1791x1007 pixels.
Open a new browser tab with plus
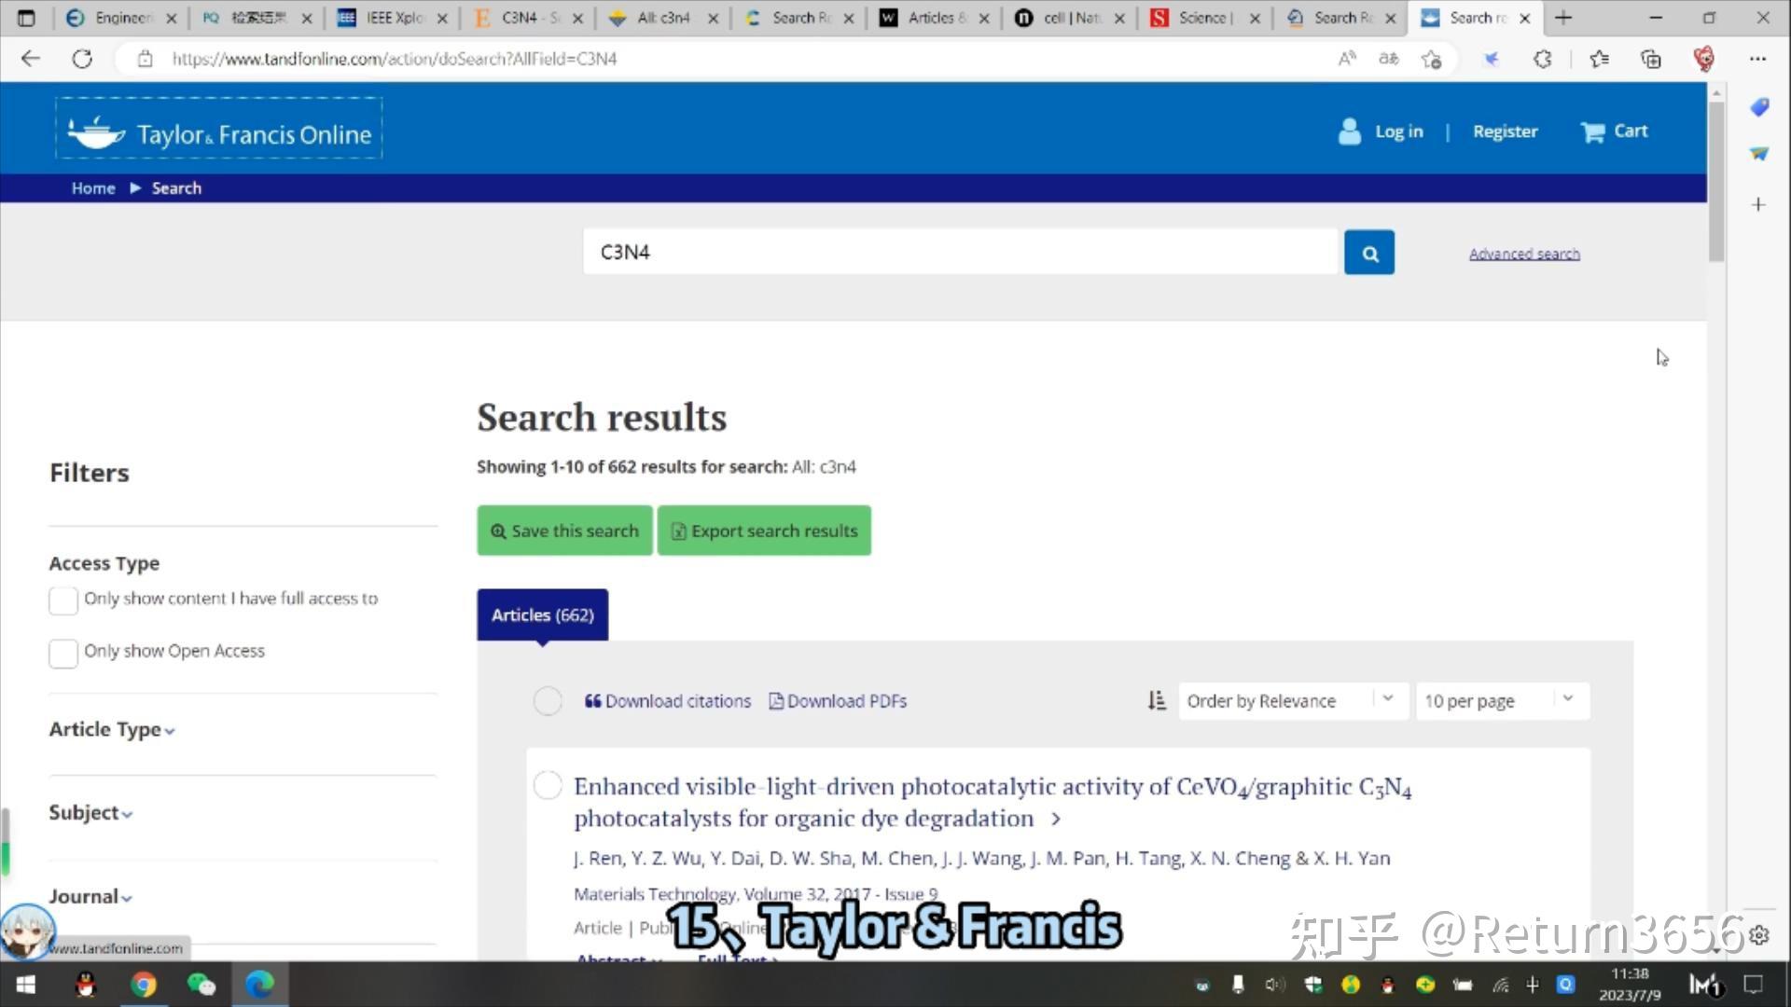tap(1563, 18)
